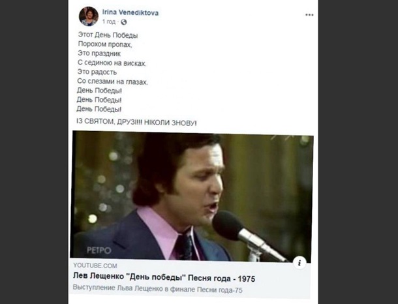Open the post options three-dot menu

click(309, 14)
